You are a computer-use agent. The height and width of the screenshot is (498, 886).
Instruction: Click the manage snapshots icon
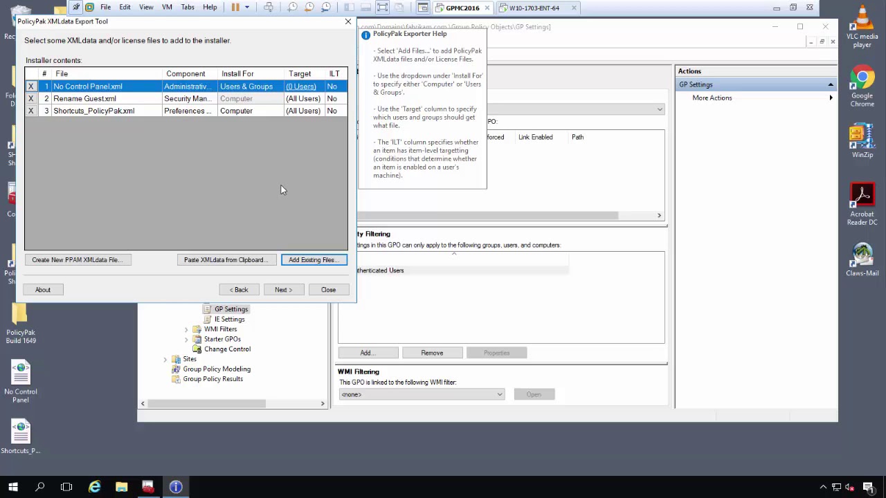click(x=326, y=8)
